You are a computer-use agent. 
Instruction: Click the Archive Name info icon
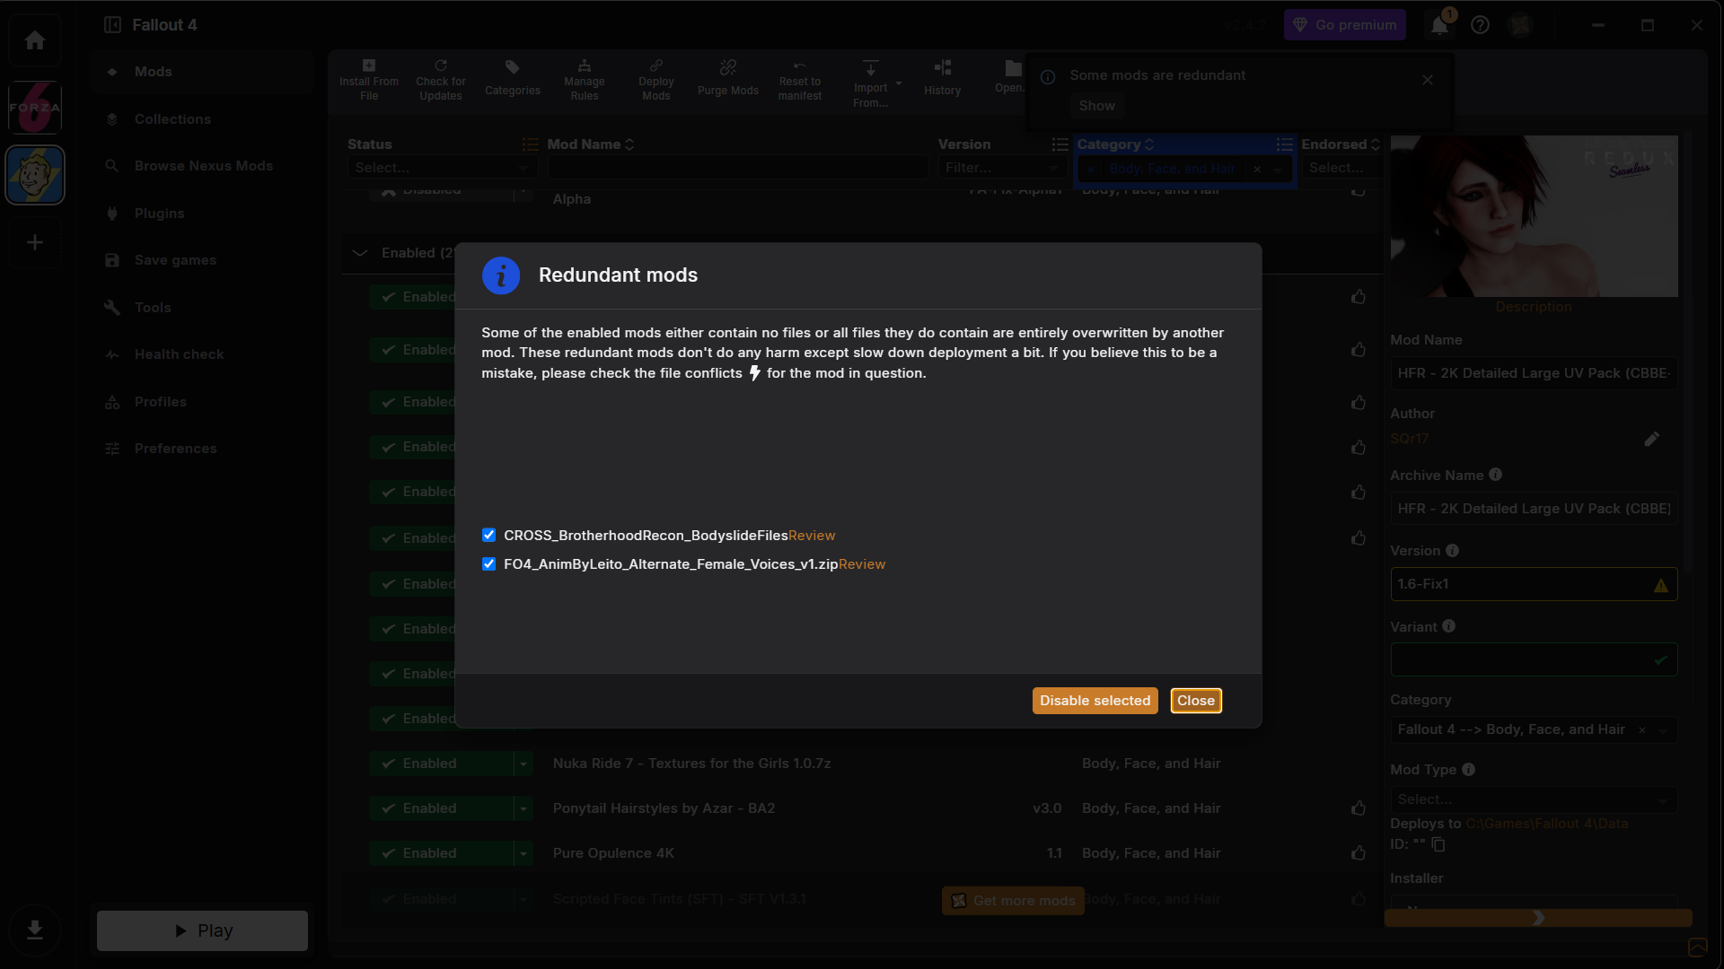click(x=1495, y=475)
